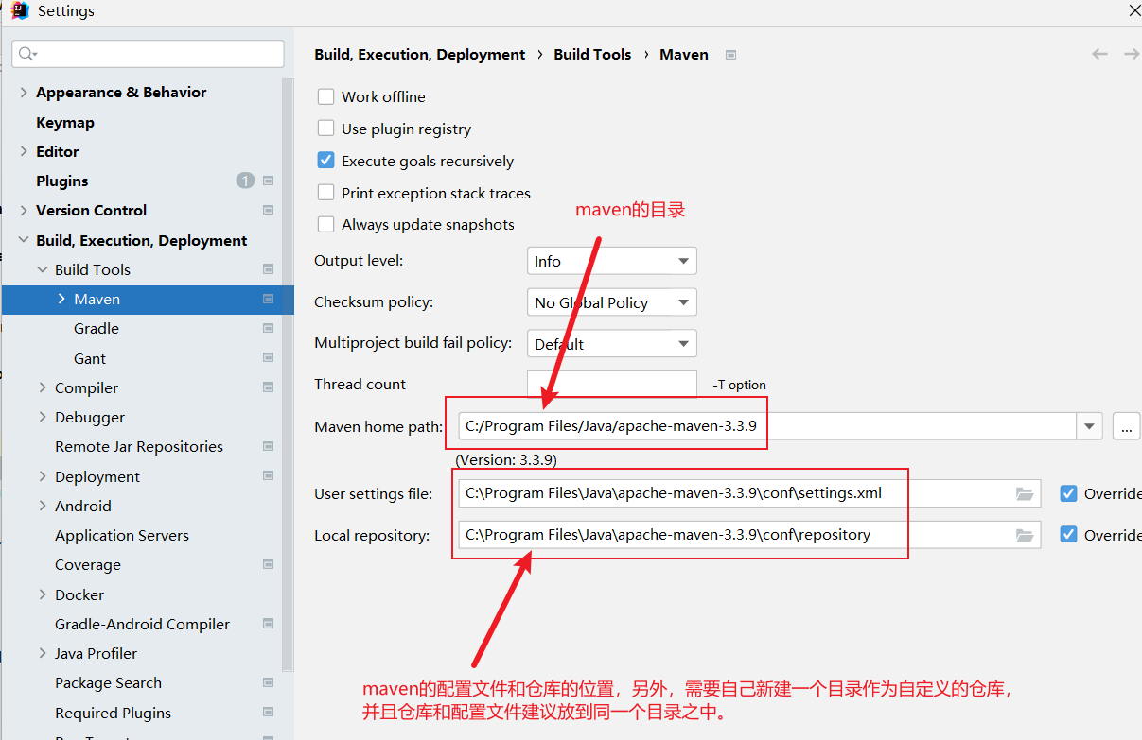Expand the Docker node

click(43, 594)
